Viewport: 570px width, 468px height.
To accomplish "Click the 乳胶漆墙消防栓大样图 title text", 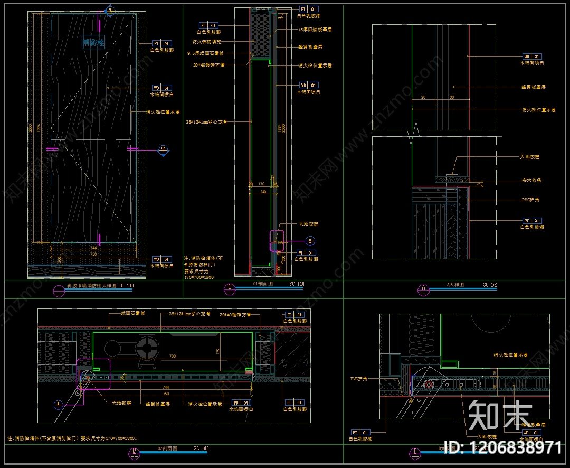I will [92, 286].
